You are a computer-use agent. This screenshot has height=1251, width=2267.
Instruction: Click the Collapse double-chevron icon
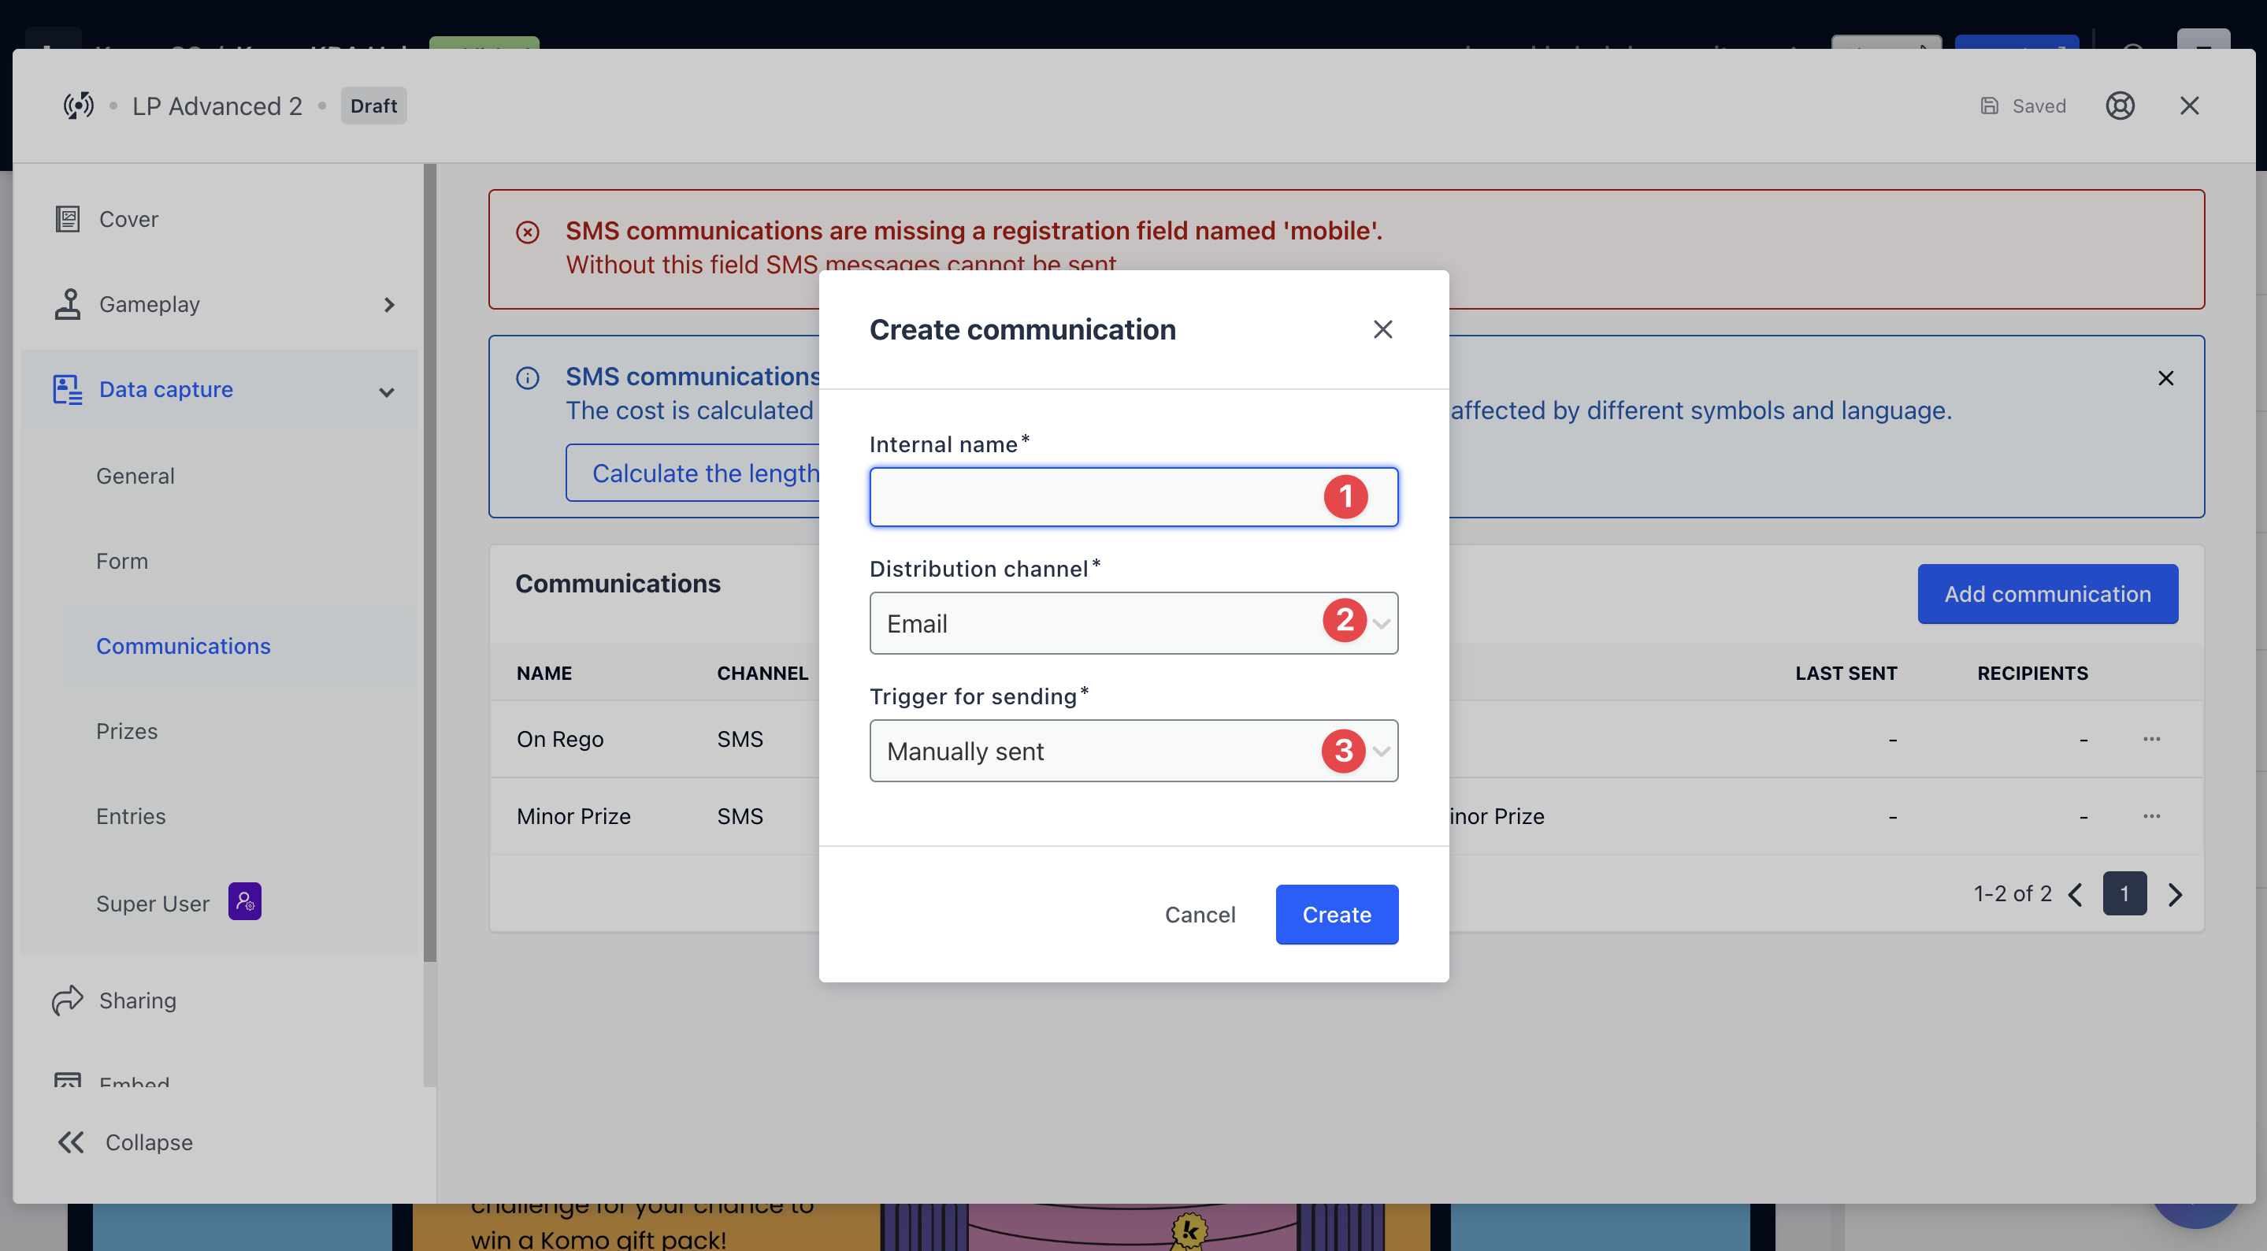click(71, 1143)
